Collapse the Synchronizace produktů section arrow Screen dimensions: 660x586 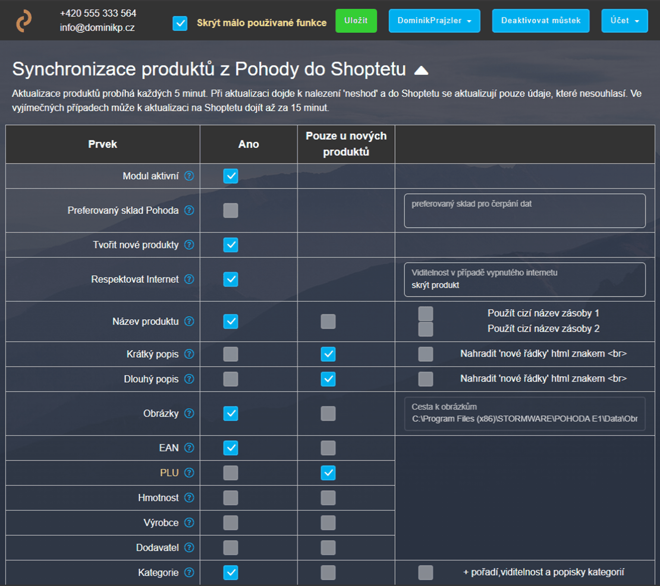pos(422,71)
